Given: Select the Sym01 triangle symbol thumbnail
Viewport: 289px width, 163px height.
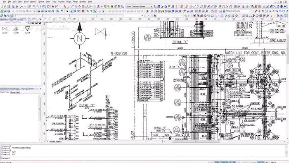Looking at the screenshot, I should [27, 30].
